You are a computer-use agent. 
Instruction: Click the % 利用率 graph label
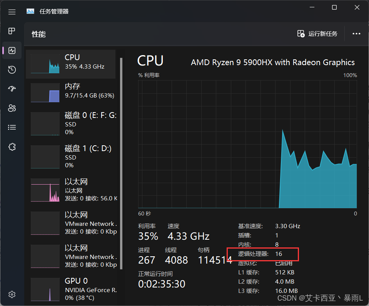coord(149,75)
